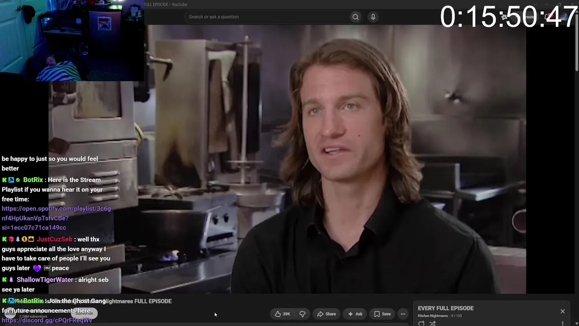This screenshot has width=579, height=326.
Task: Save the video to a playlist
Action: pos(382,314)
